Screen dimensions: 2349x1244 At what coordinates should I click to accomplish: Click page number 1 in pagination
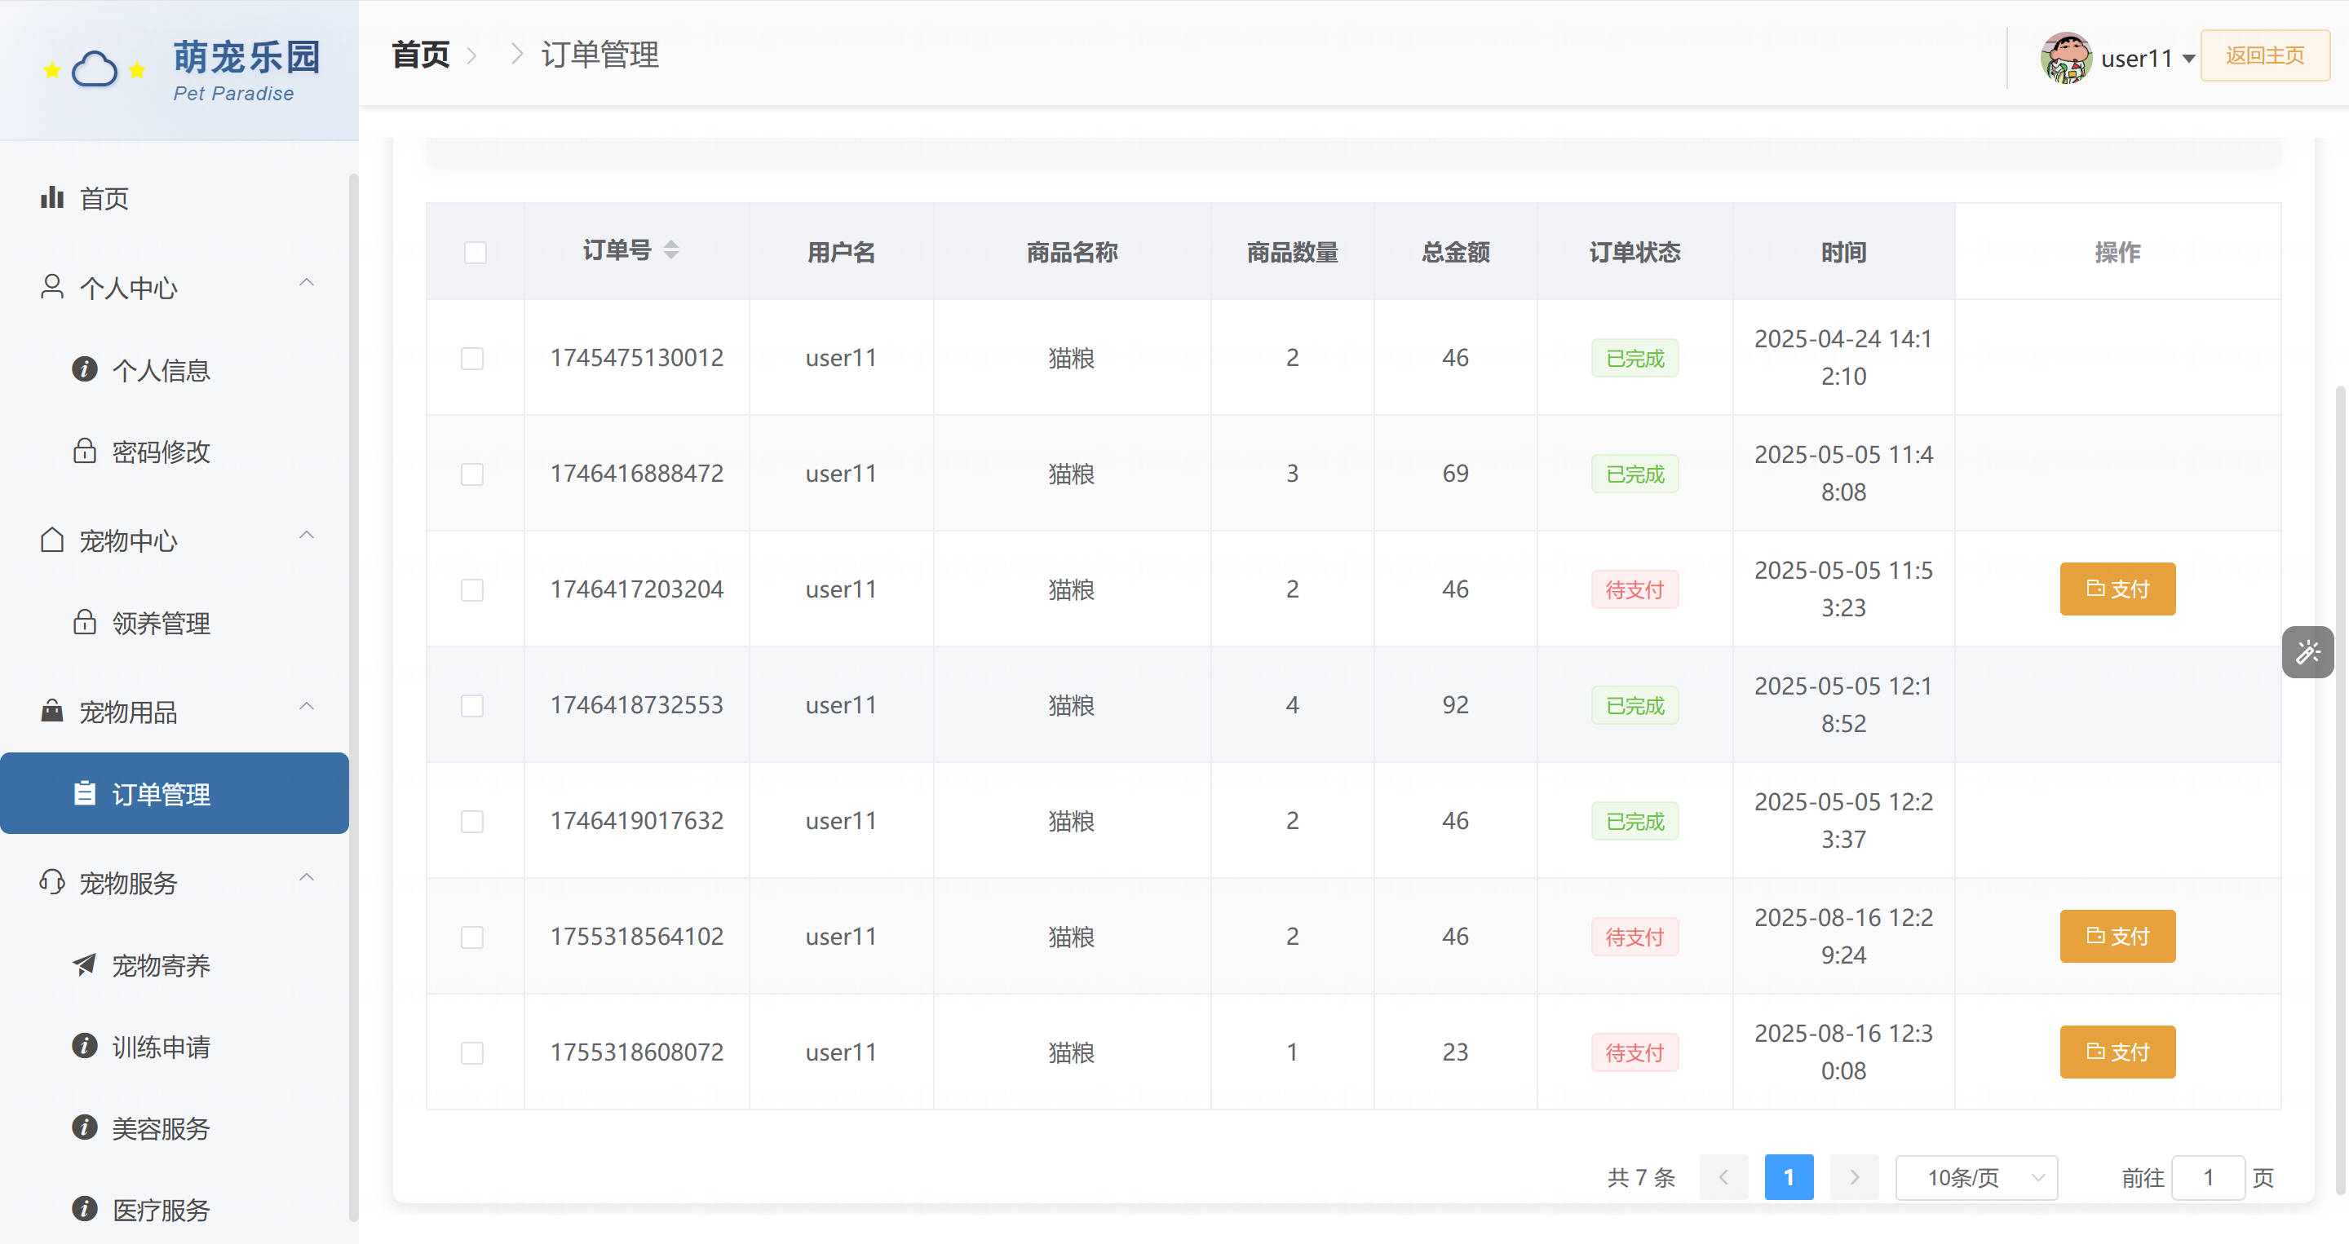1788,1177
